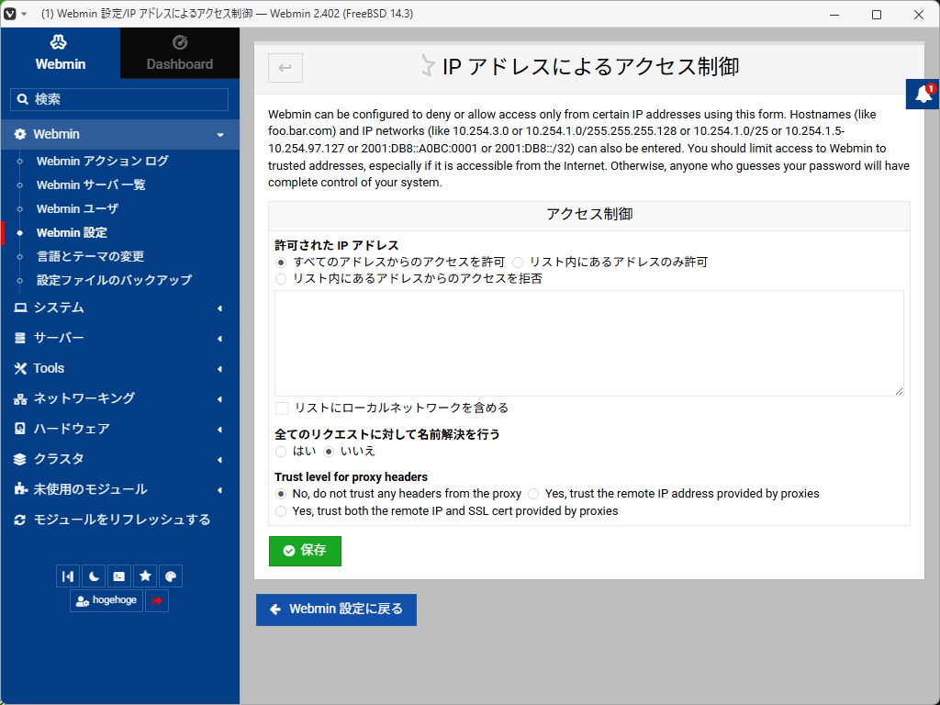
Task: Select trust the remote IP address radio
Action: click(x=533, y=495)
